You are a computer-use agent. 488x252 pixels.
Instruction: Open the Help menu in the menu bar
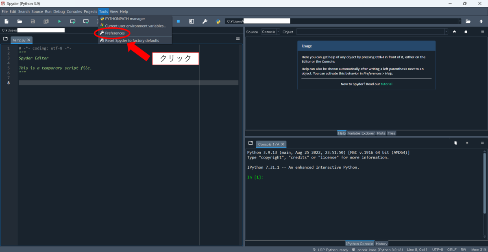tap(124, 11)
